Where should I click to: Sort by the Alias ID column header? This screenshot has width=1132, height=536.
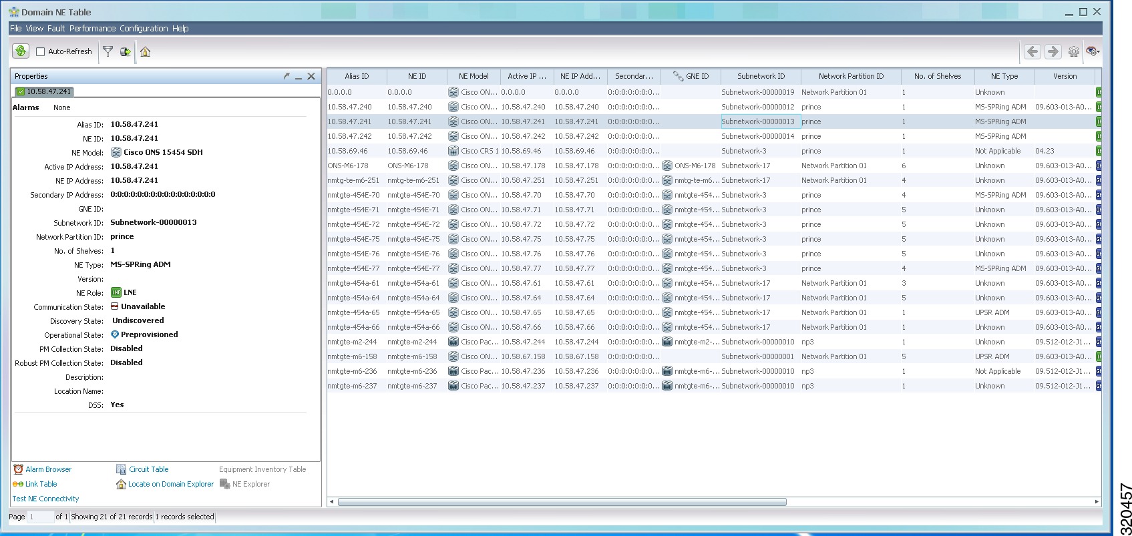point(357,76)
